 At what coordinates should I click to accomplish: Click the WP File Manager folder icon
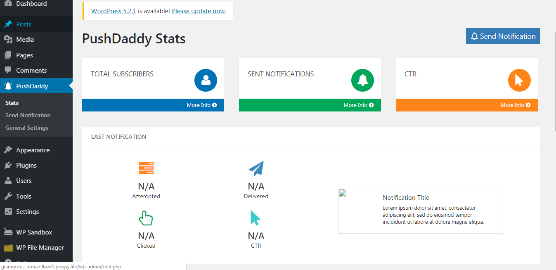(8, 248)
